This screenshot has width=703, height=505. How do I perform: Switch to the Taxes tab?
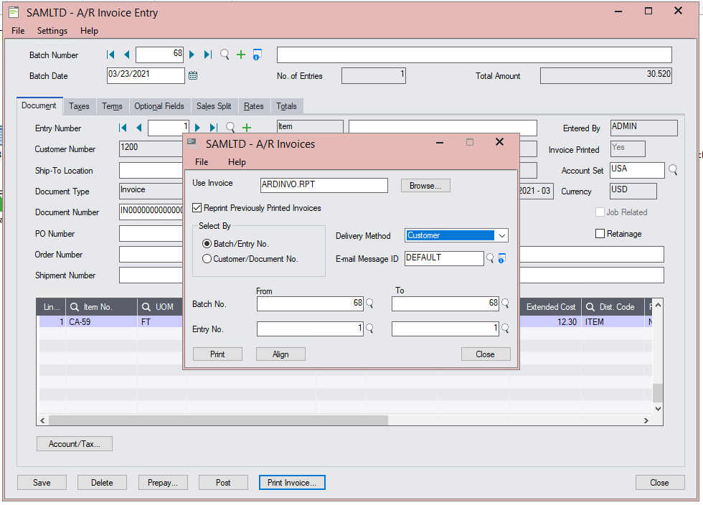[79, 106]
